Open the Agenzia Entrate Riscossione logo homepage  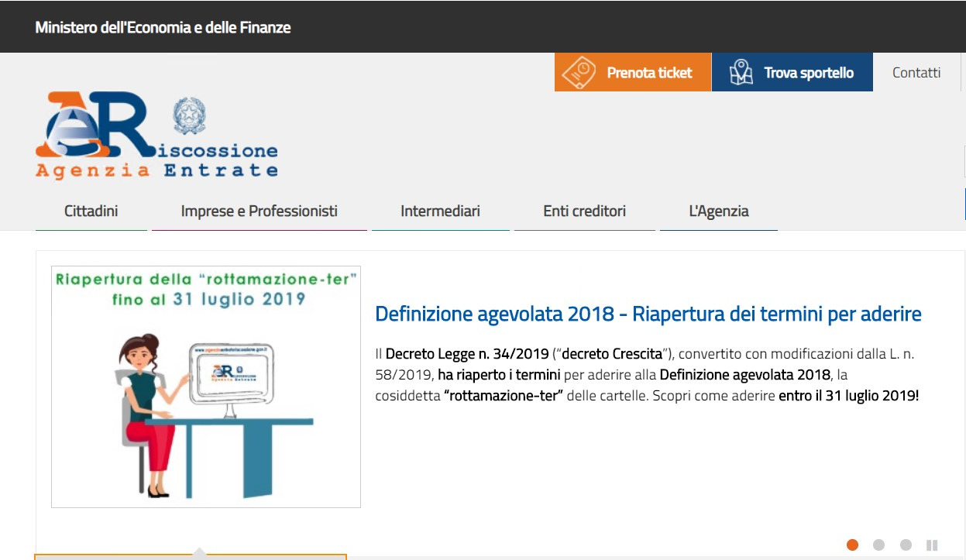click(x=156, y=136)
